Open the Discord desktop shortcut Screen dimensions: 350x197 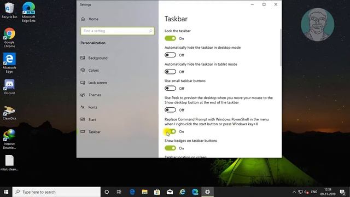coord(9,87)
